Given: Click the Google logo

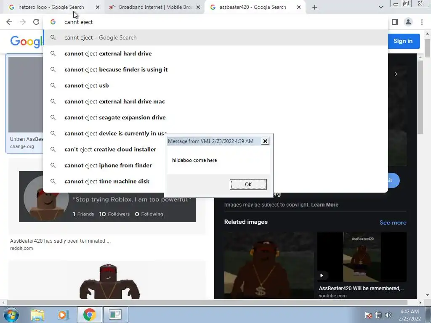Looking at the screenshot, I should pyautogui.click(x=27, y=42).
